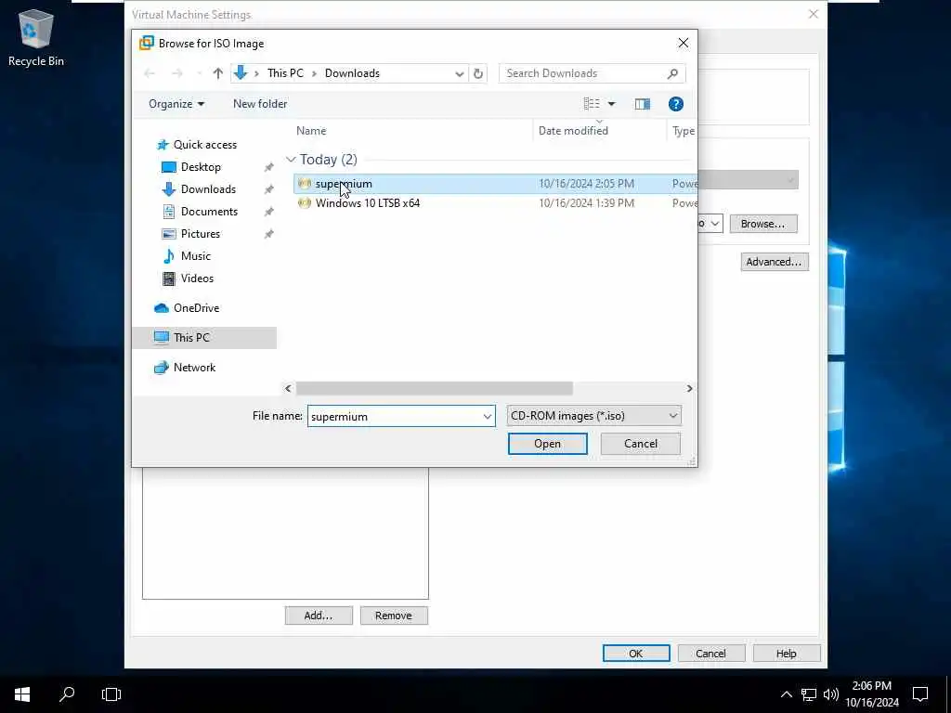Click the supermium ISO disc icon
The width and height of the screenshot is (951, 713).
305,184
